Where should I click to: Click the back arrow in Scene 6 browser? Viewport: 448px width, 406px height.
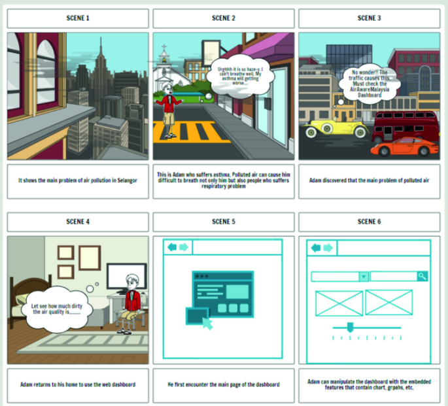click(316, 248)
